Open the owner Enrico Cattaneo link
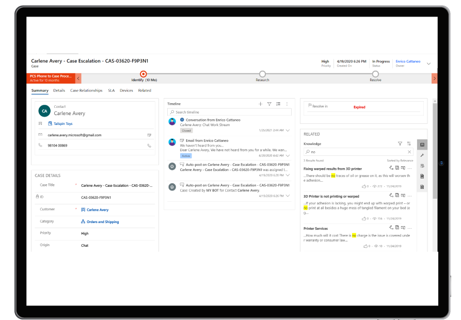This screenshot has height=320, width=461. coord(408,61)
